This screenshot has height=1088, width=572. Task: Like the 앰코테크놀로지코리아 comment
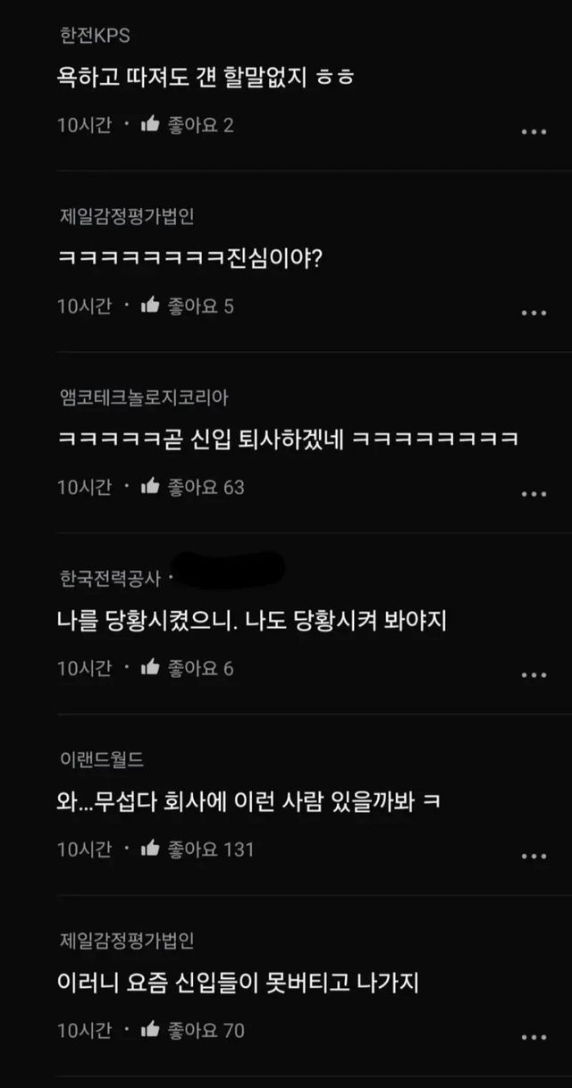pyautogui.click(x=150, y=487)
